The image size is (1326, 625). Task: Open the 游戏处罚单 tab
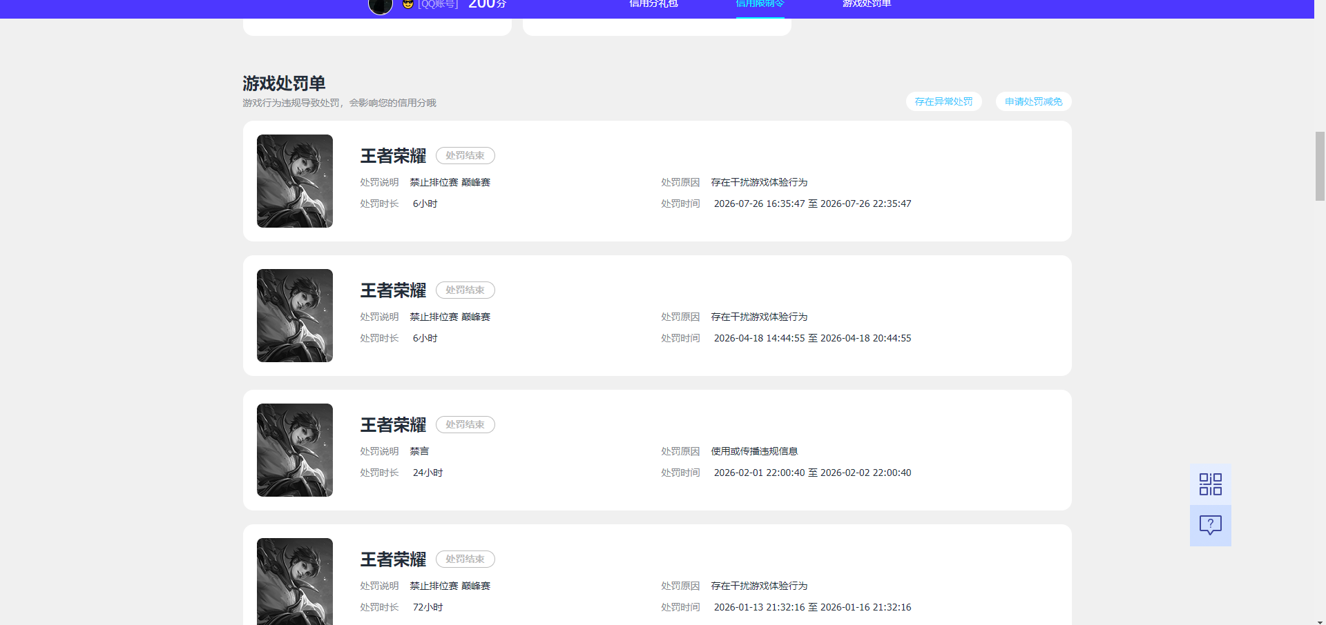point(867,4)
